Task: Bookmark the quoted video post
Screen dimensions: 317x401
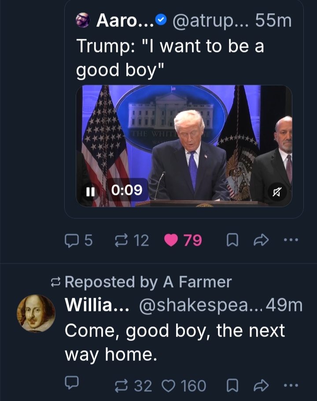Action: (232, 240)
